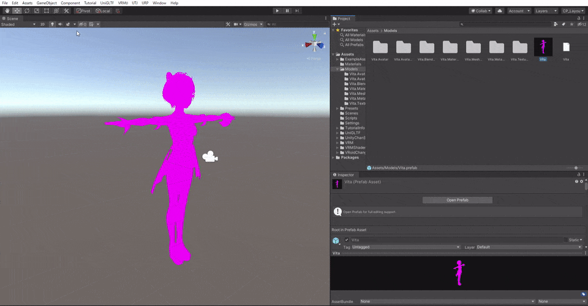This screenshot has width=588, height=306.
Task: Switch to the Inspector tab
Action: 344,175
